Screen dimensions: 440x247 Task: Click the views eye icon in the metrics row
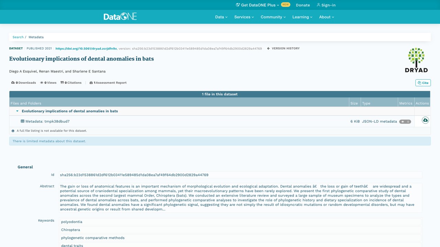pos(42,83)
